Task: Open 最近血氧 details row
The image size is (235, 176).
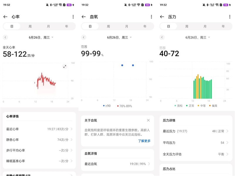Action: pyautogui.click(x=117, y=164)
